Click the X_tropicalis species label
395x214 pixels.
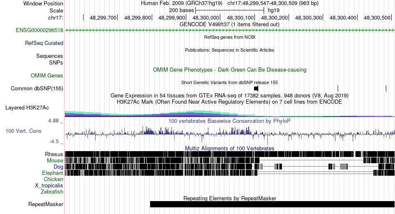pyautogui.click(x=49, y=186)
